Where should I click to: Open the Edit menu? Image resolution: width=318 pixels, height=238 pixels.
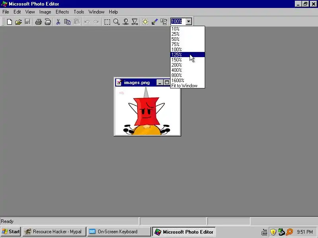[17, 12]
